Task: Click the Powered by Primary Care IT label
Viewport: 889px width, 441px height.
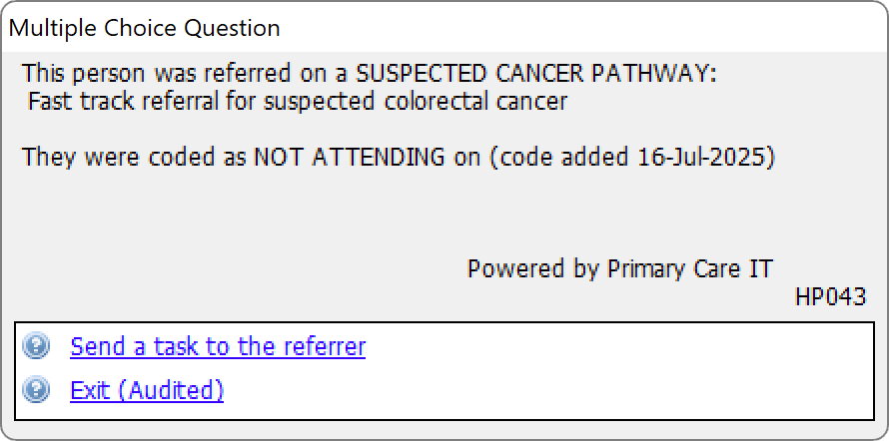Action: pyautogui.click(x=619, y=267)
